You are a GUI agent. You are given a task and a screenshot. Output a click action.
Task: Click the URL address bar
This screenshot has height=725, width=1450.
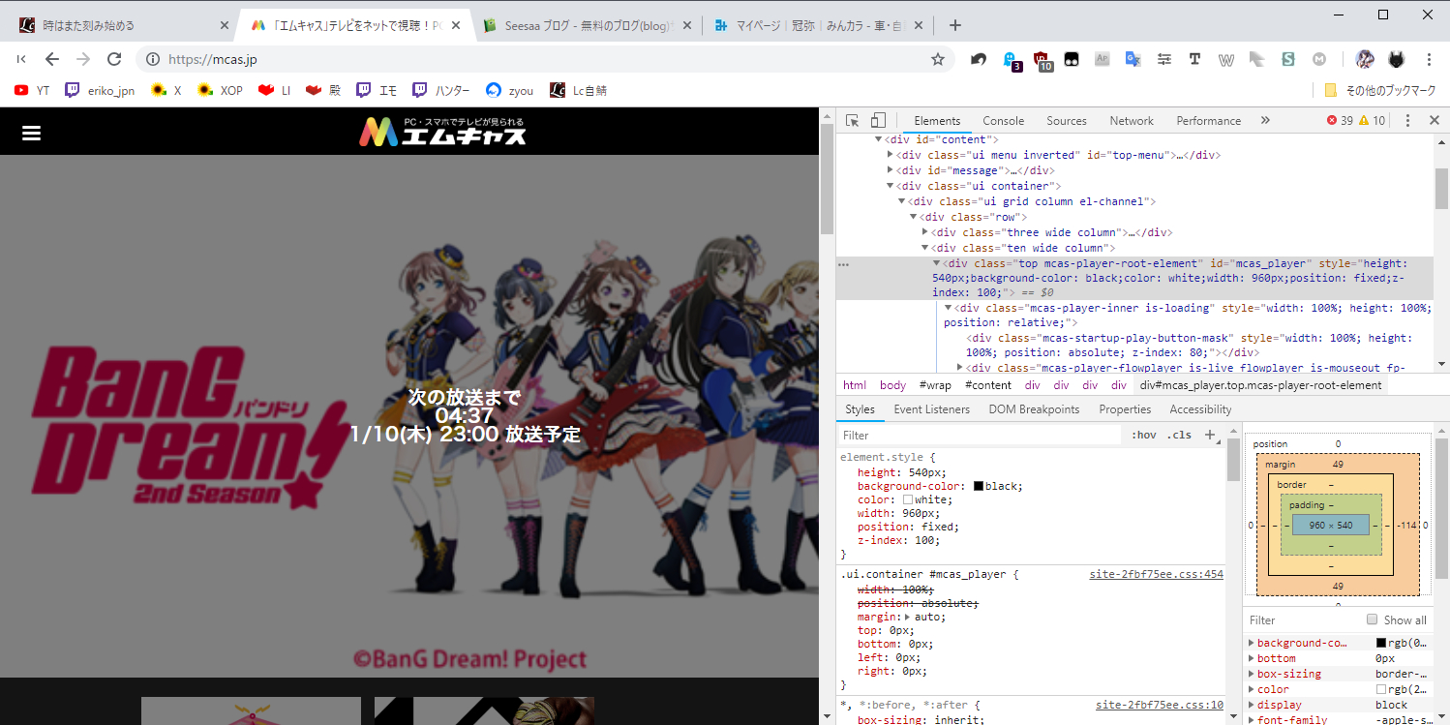click(544, 59)
